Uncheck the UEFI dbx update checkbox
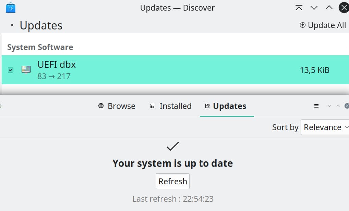This screenshot has width=349, height=211. pos(11,70)
